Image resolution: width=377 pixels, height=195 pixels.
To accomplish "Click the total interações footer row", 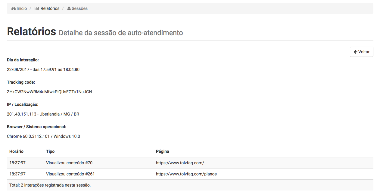I will (x=190, y=185).
